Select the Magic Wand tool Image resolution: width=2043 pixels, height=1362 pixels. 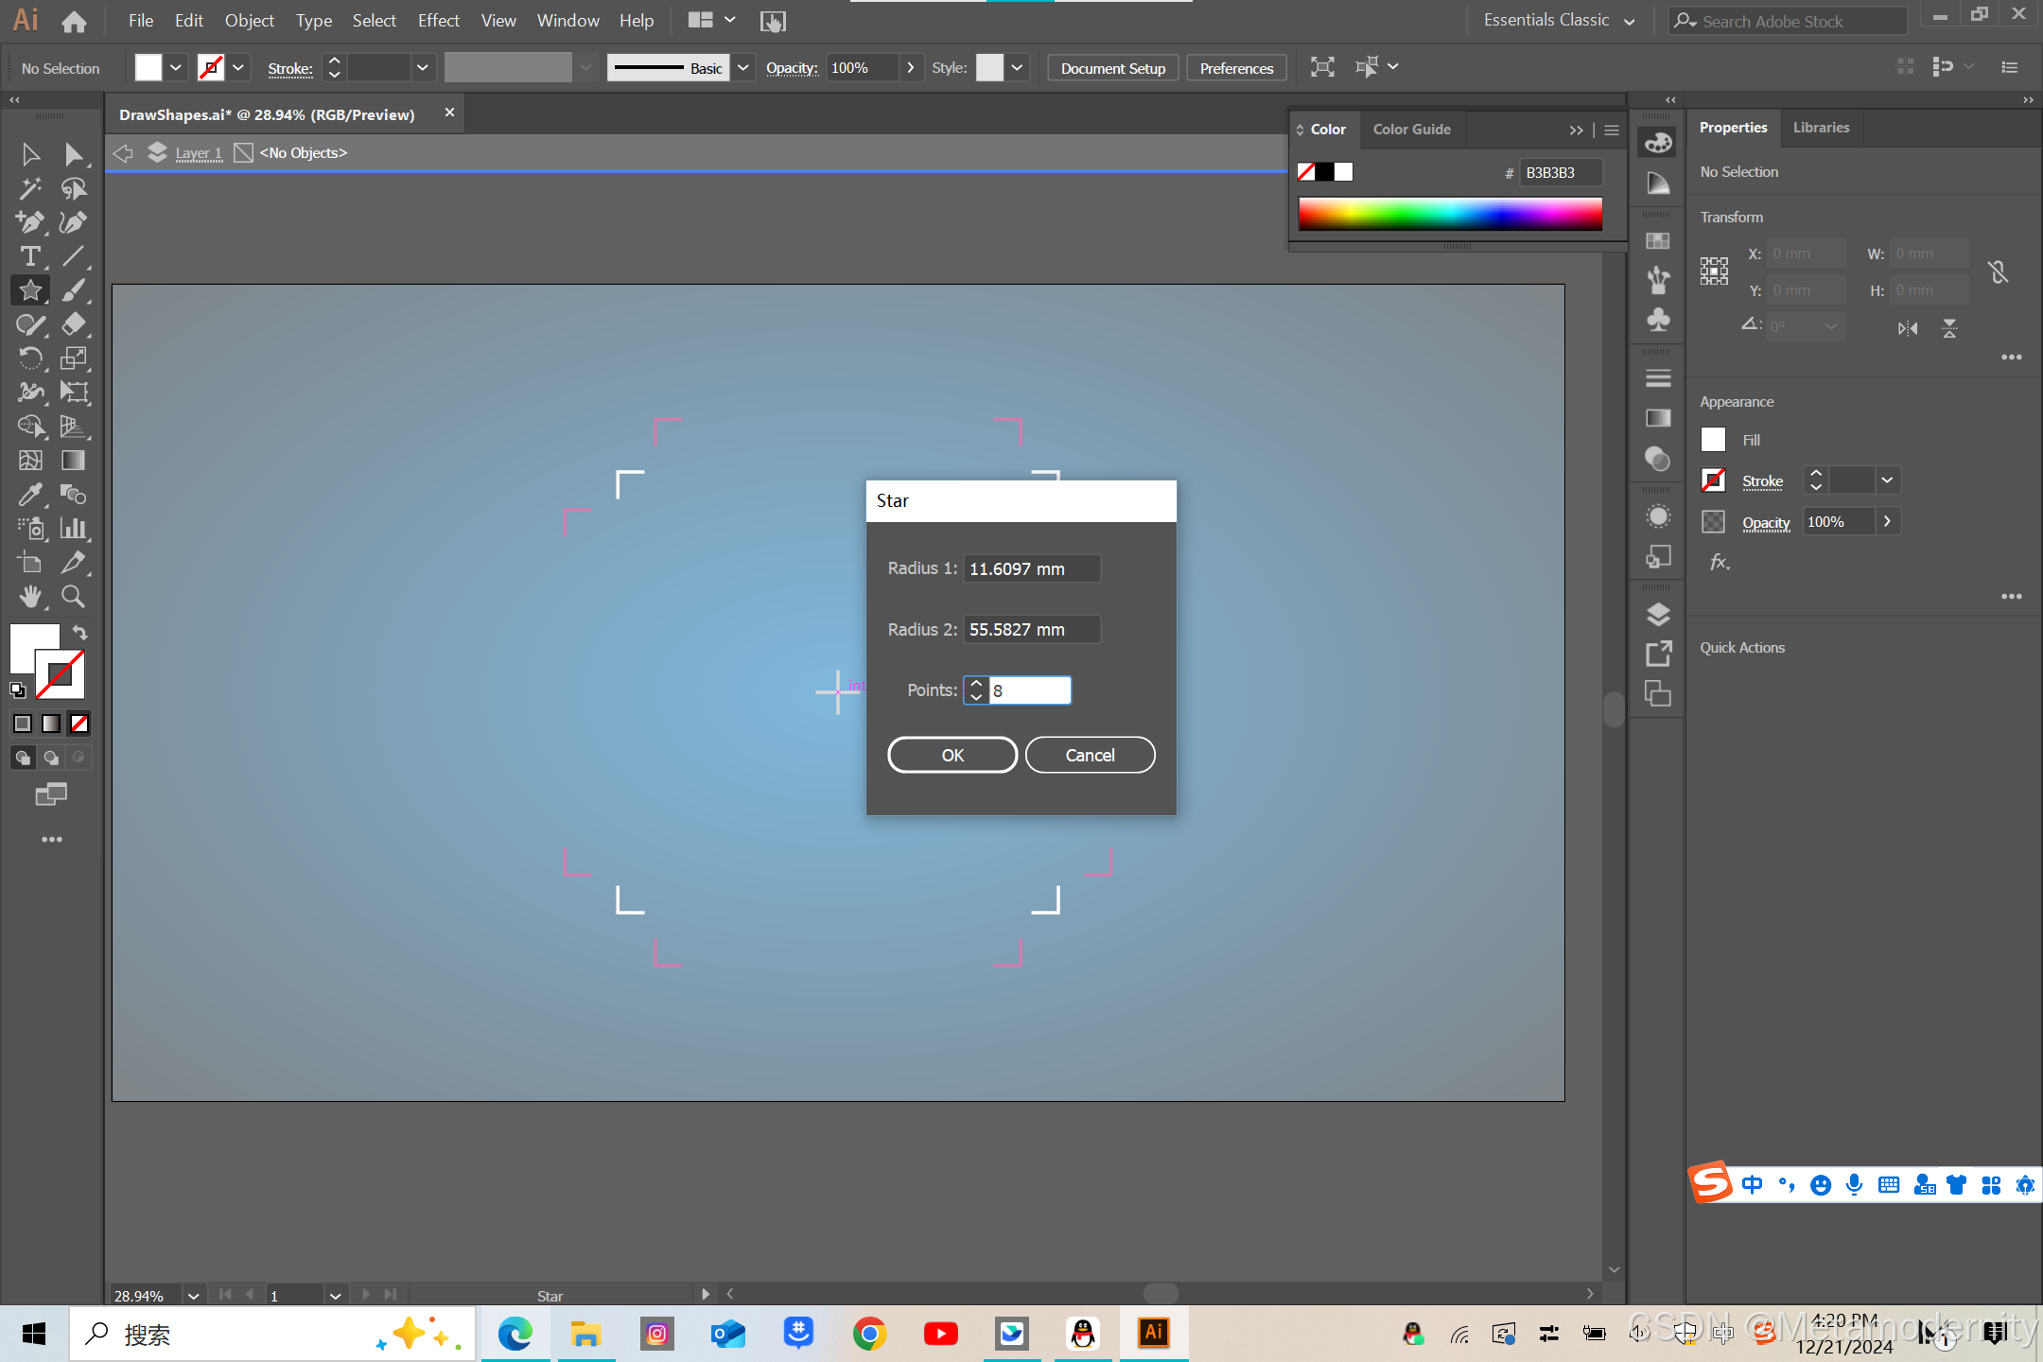point(30,188)
